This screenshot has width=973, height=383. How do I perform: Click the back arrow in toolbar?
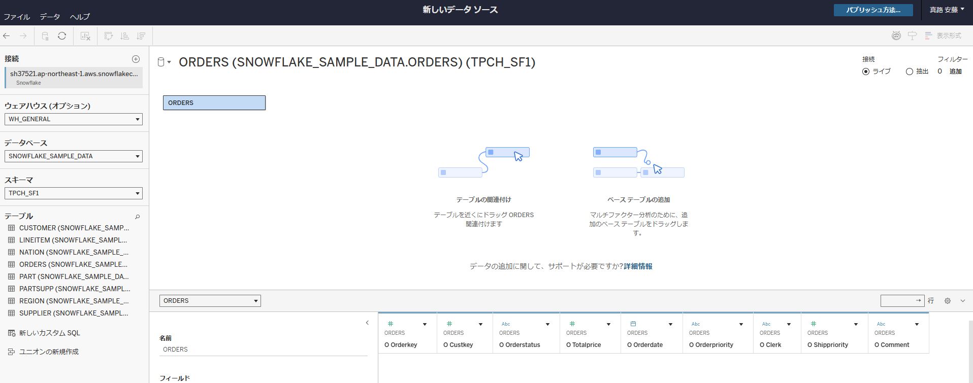7,36
